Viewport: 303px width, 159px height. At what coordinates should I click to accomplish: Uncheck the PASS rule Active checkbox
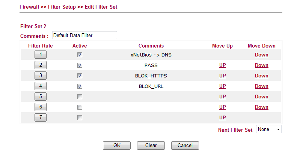[x=80, y=65]
